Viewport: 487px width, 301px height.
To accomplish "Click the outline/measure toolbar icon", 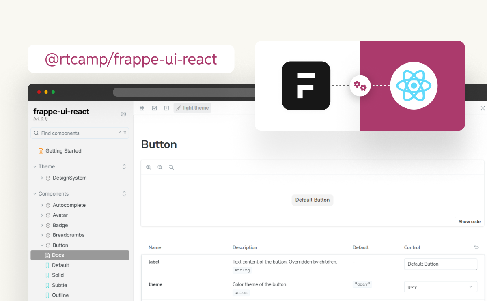I will tap(166, 108).
